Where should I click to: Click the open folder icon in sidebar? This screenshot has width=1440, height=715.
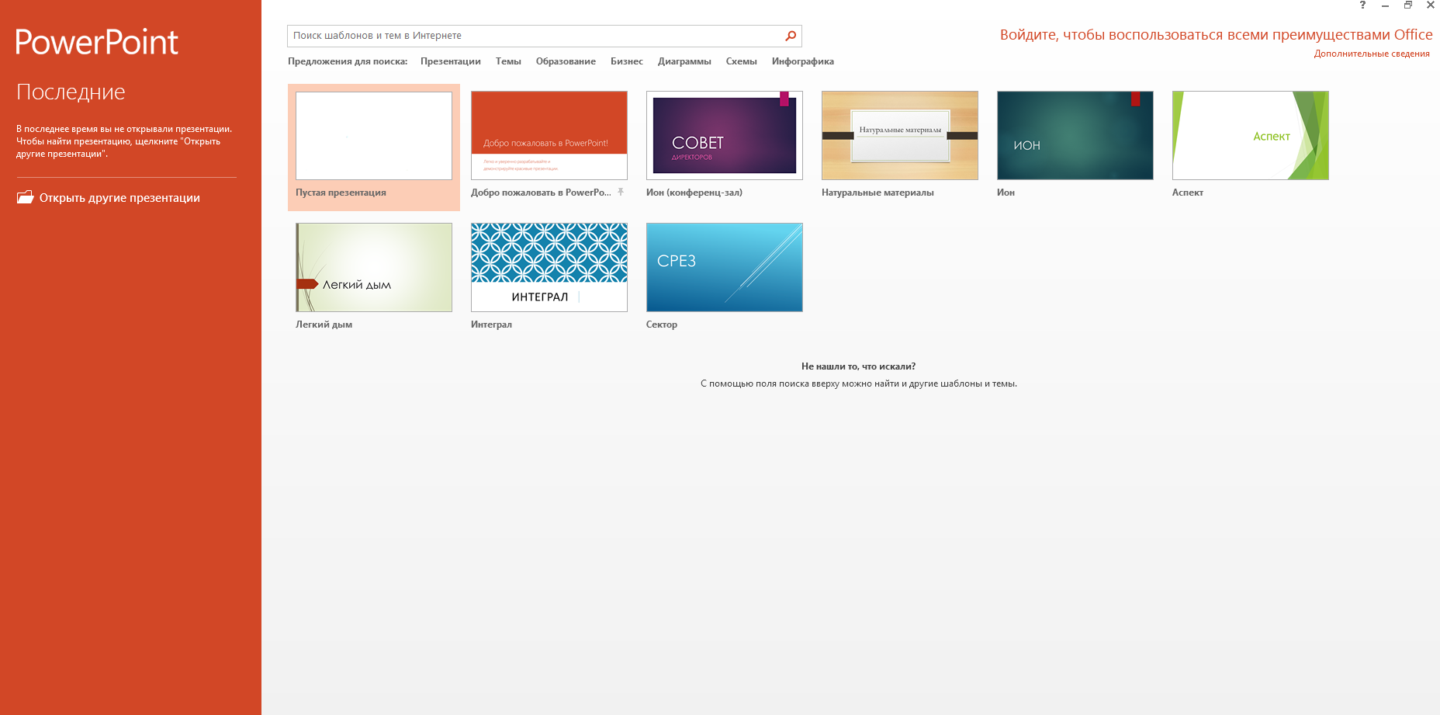click(25, 197)
